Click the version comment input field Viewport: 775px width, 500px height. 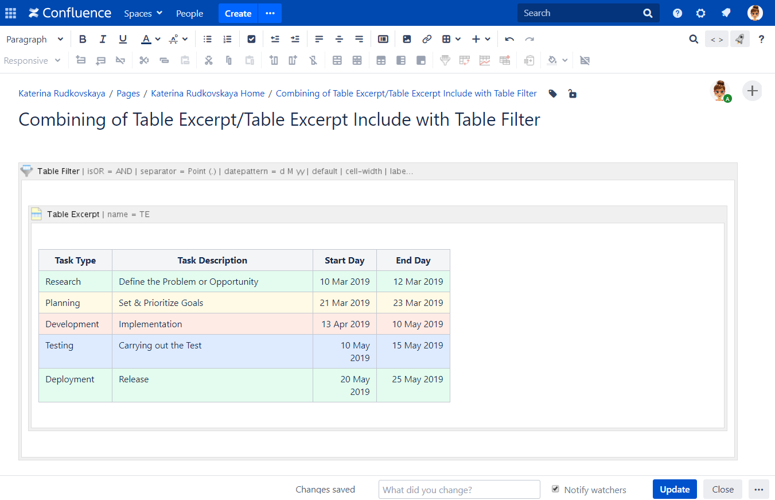point(459,489)
